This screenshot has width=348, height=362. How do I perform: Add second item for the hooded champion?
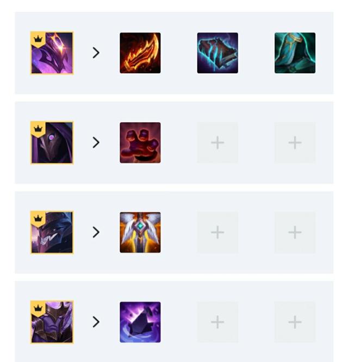[x=217, y=142]
